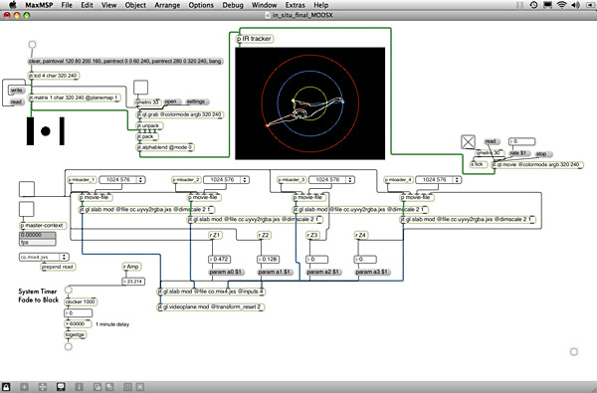Click the stop message above jit.qt.movie
Viewport: 597px width, 393px height.
coord(543,154)
